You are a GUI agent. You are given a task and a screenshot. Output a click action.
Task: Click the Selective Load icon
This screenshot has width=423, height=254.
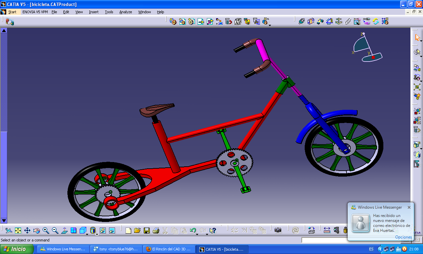click(x=247, y=21)
